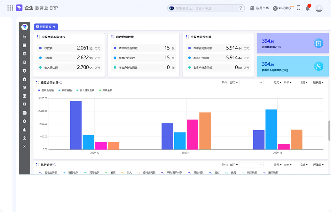The width and height of the screenshot is (331, 212).
Task: Click the 合同客单价 purple summary card
Action: [x=293, y=43]
